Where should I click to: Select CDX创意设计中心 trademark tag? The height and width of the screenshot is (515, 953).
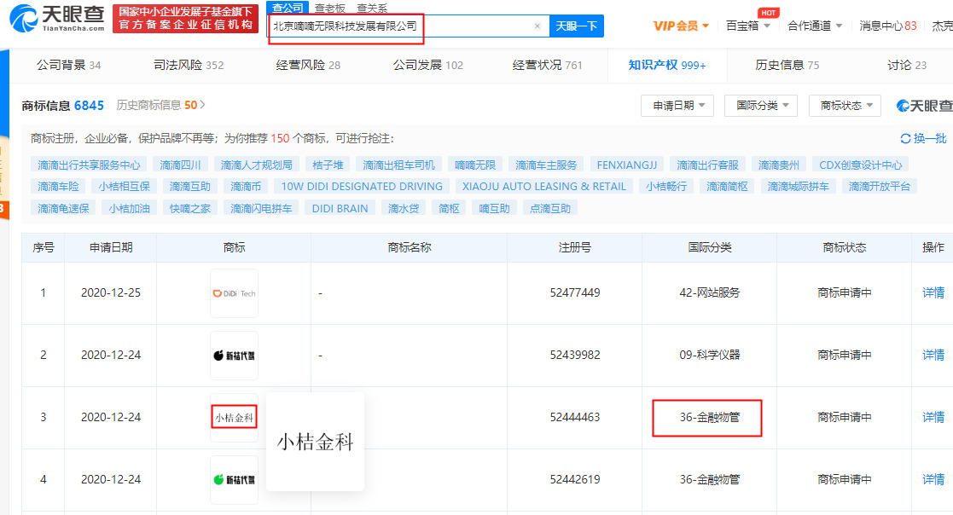861,165
